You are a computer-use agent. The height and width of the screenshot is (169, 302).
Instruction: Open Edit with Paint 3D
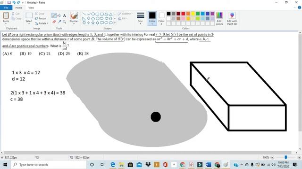point(232,19)
